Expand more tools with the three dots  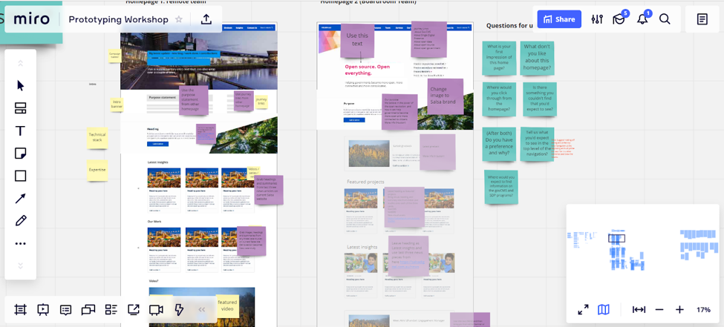21,243
